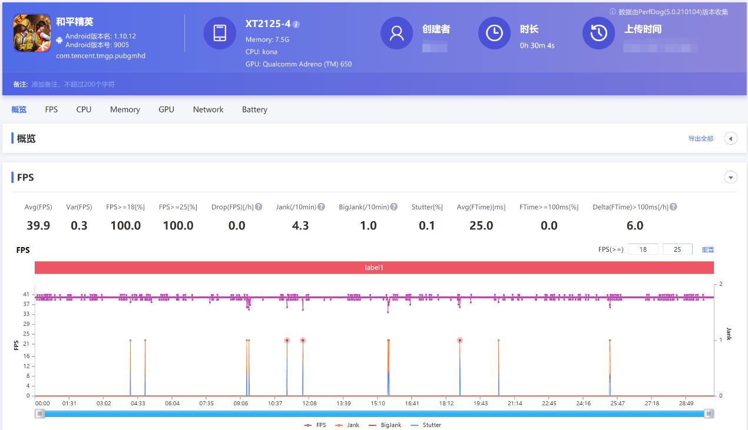Click the blue timeline slider below the chart
The image size is (748, 430).
point(375,414)
